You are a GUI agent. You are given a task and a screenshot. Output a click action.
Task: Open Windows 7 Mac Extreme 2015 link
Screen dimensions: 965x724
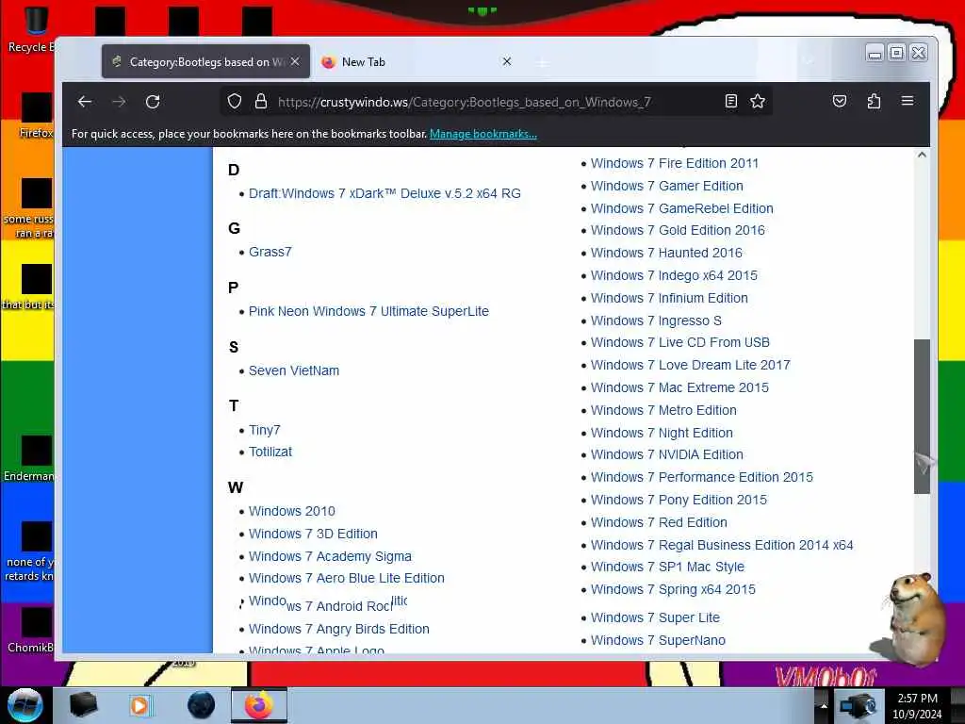(x=680, y=387)
